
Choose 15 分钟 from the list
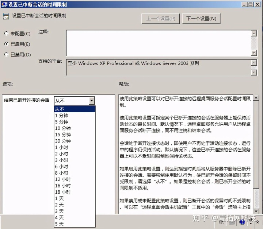click(75, 135)
